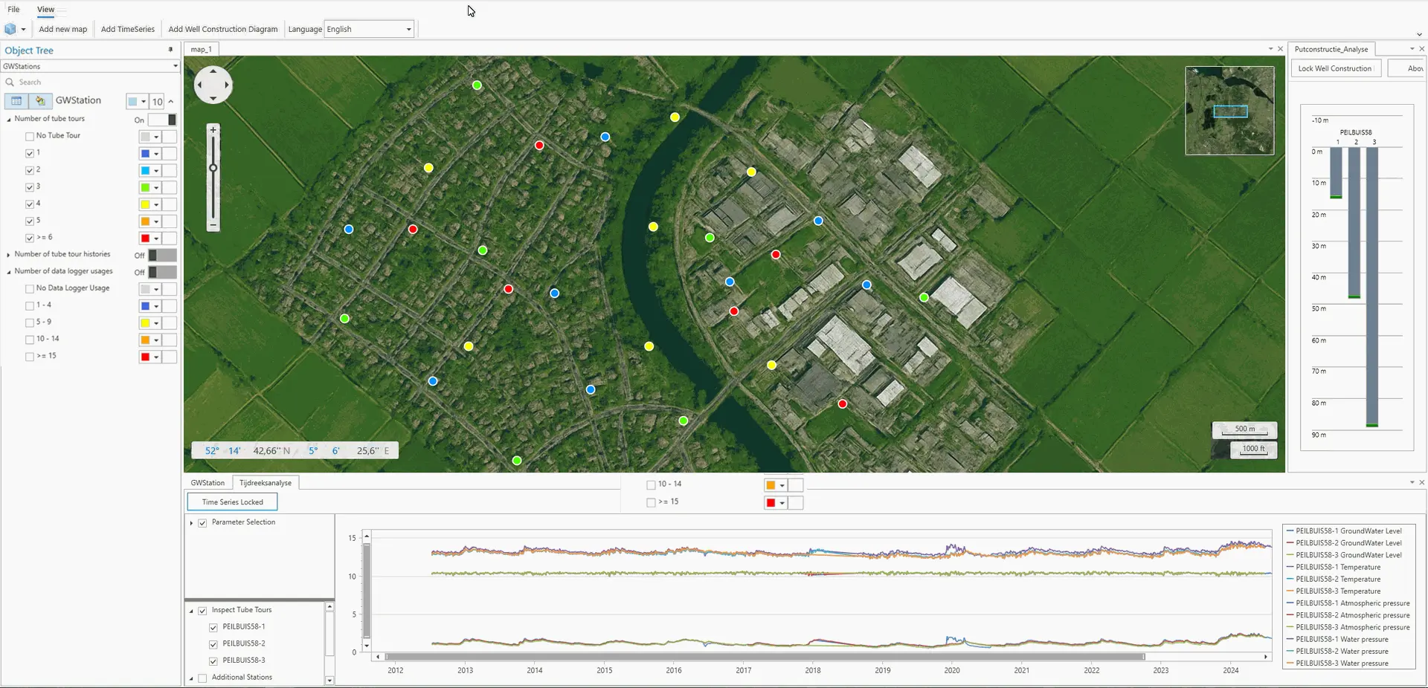The width and height of the screenshot is (1428, 688).
Task: Zoom out with the map minus button
Action: [213, 224]
